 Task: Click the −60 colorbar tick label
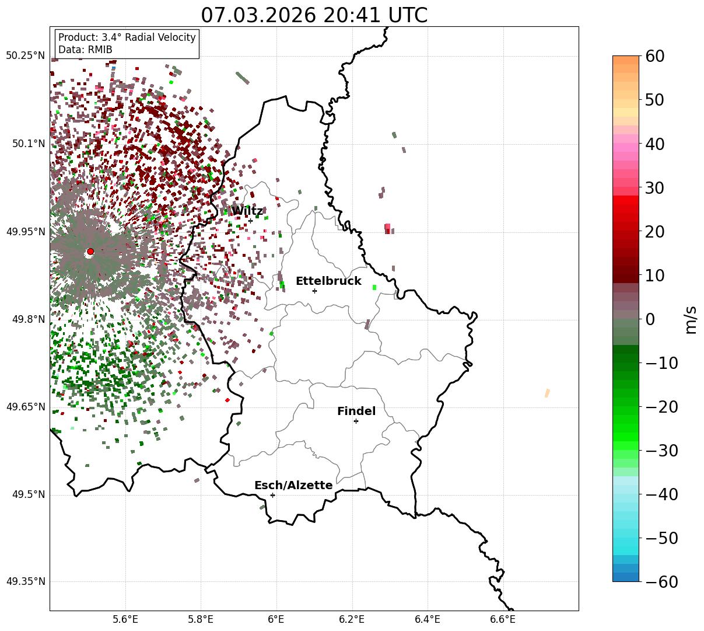(x=661, y=582)
